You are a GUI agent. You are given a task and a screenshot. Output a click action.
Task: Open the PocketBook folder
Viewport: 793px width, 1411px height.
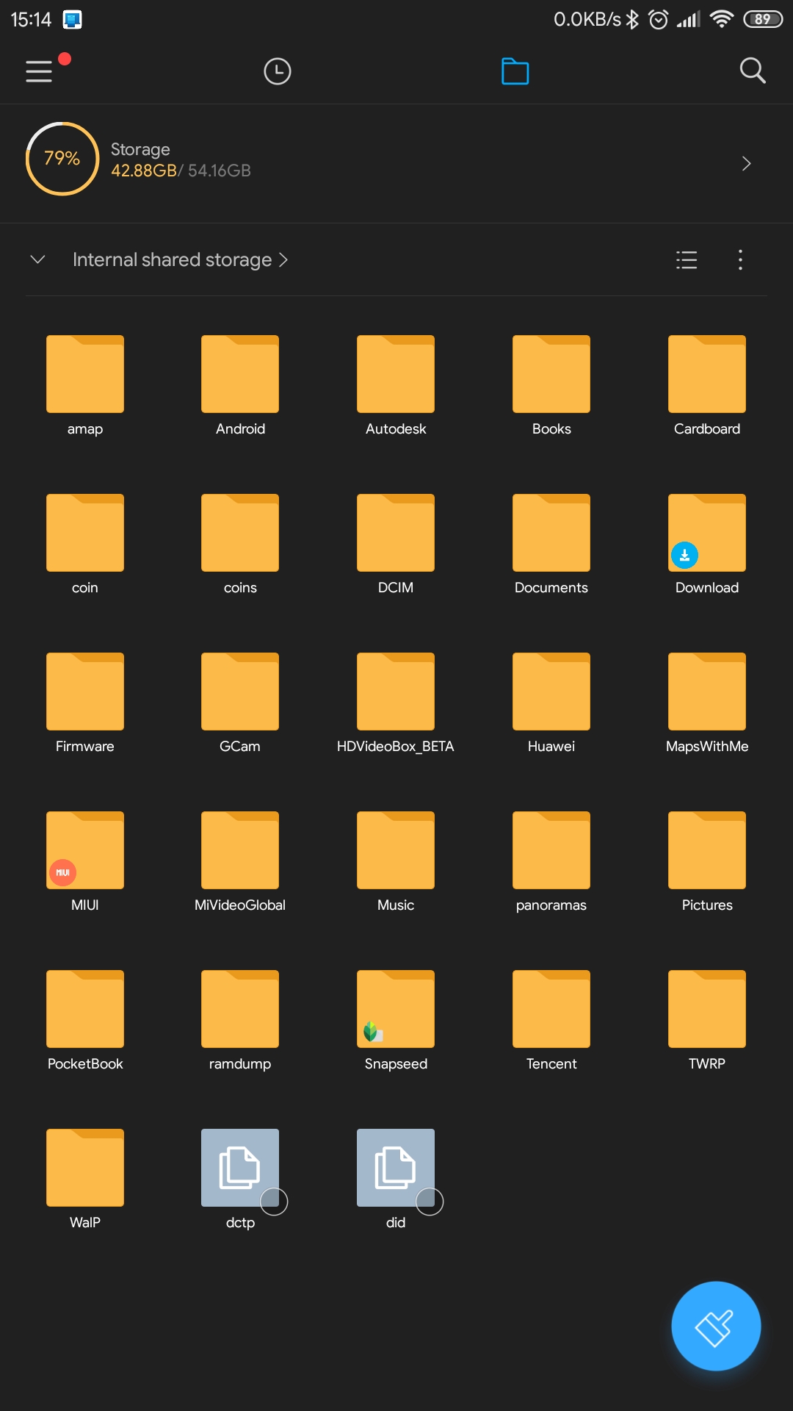tap(85, 1021)
